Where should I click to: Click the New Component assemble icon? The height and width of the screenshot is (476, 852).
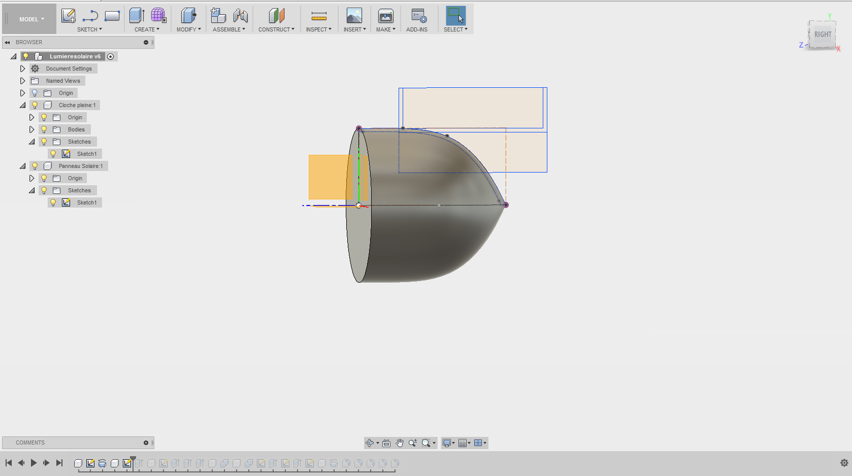(218, 16)
